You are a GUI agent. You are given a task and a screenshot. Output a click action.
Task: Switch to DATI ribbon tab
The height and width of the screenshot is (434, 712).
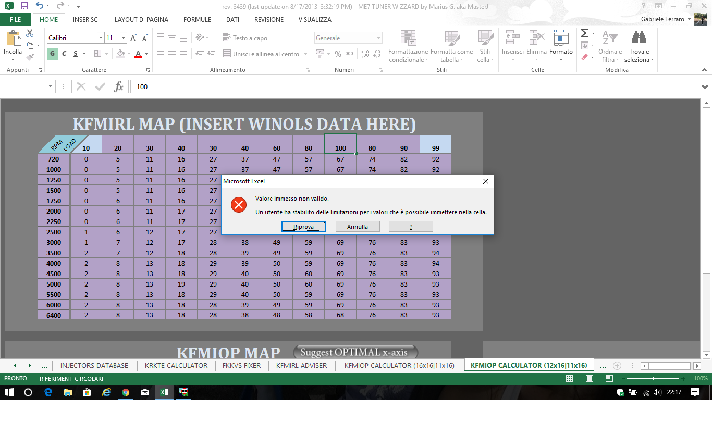coord(232,20)
